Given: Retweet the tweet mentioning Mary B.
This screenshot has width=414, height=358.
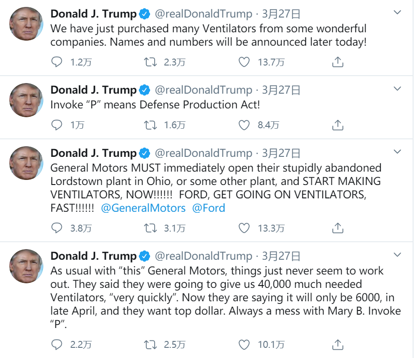Looking at the screenshot, I should 150,345.
